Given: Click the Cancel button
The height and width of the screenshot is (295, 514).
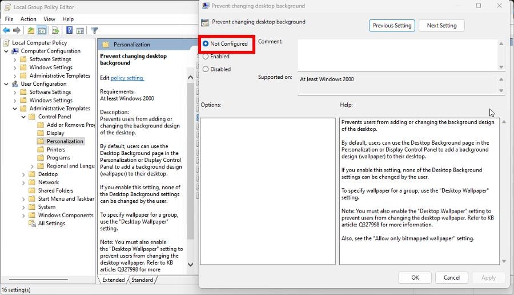Looking at the screenshot, I should [x=452, y=278].
